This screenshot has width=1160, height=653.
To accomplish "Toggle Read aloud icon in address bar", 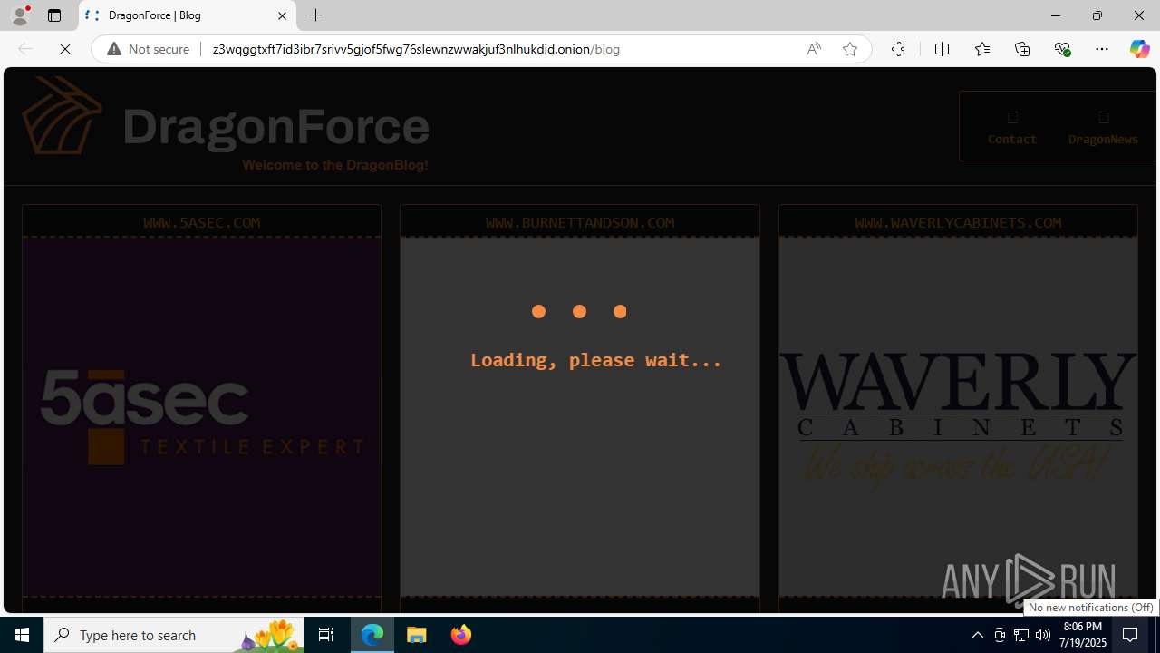I will pos(814,49).
